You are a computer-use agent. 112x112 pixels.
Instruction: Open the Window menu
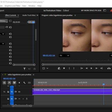coord(32,6)
